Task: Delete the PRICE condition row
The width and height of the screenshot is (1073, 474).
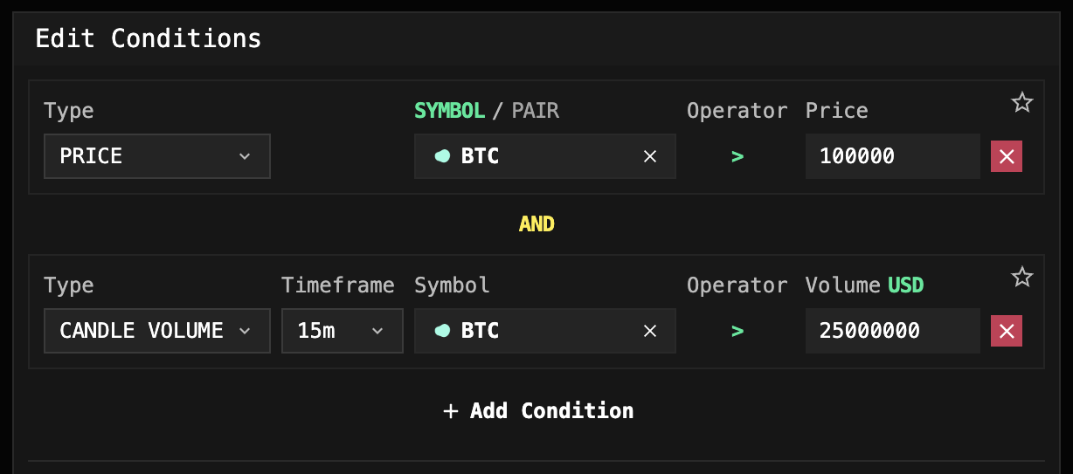Action: pyautogui.click(x=1006, y=156)
